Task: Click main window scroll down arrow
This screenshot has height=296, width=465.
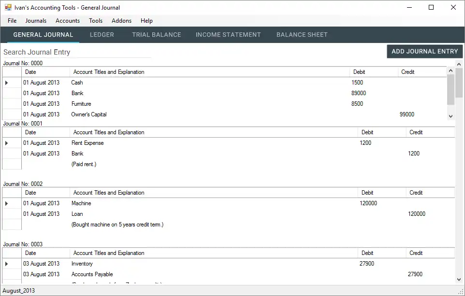Action: point(459,279)
